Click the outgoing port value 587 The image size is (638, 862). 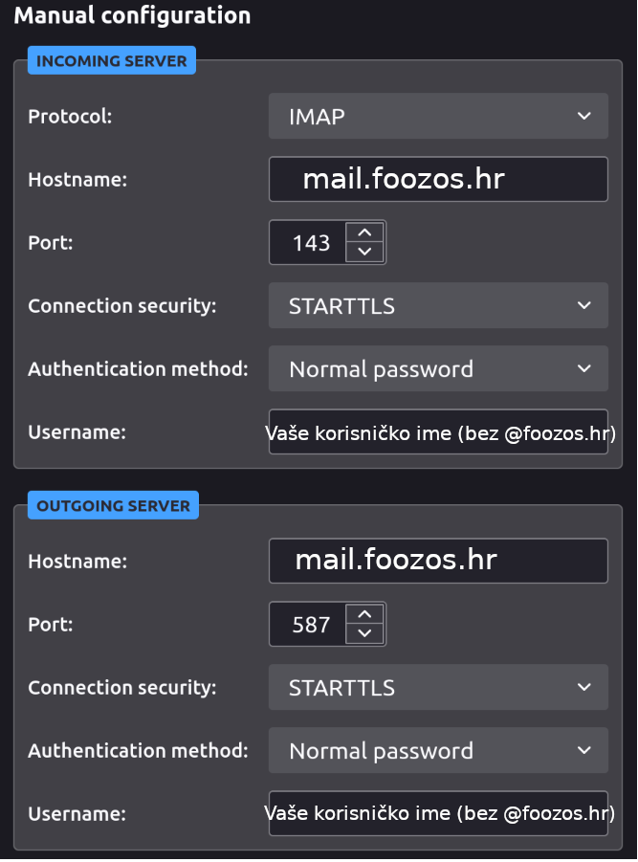point(311,625)
